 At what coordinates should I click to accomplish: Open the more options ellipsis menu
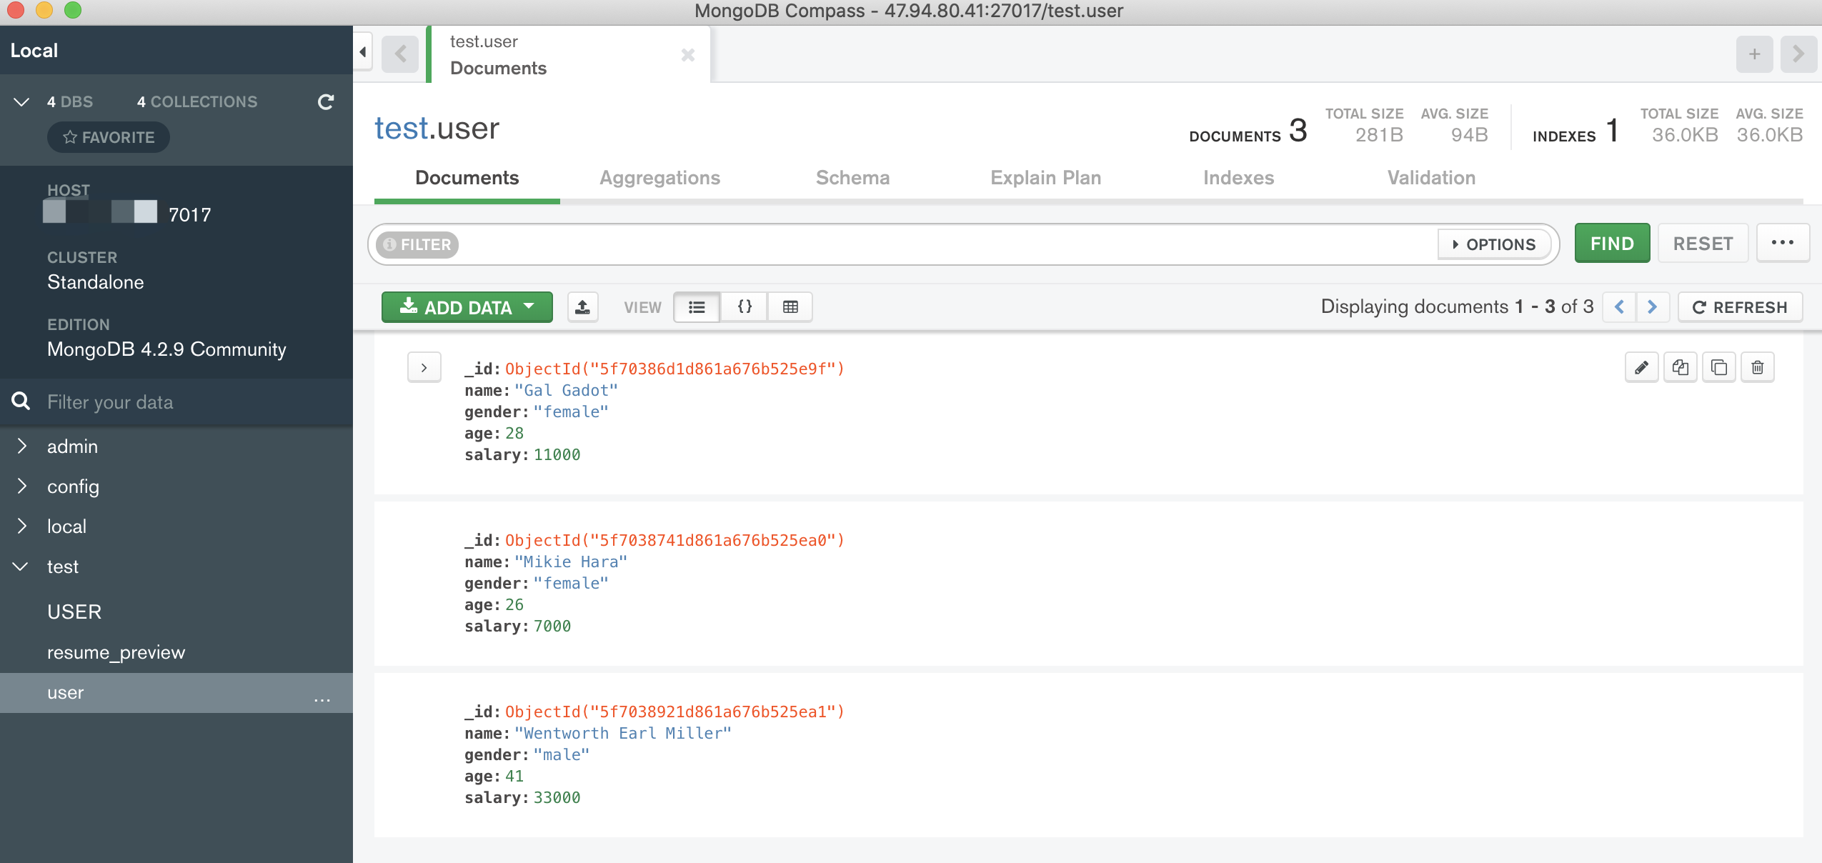(x=1783, y=244)
